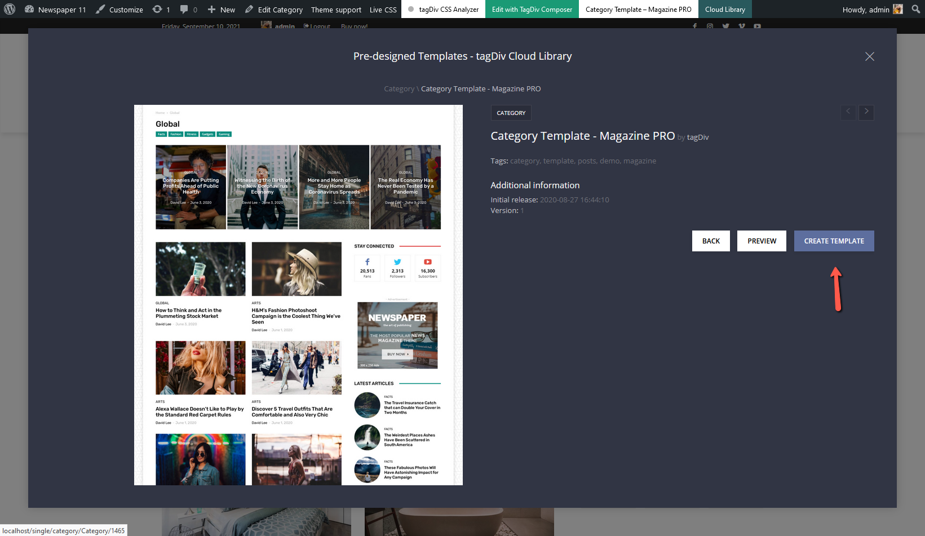This screenshot has width=925, height=536.
Task: Click the 'posts' tag
Action: coord(586,161)
